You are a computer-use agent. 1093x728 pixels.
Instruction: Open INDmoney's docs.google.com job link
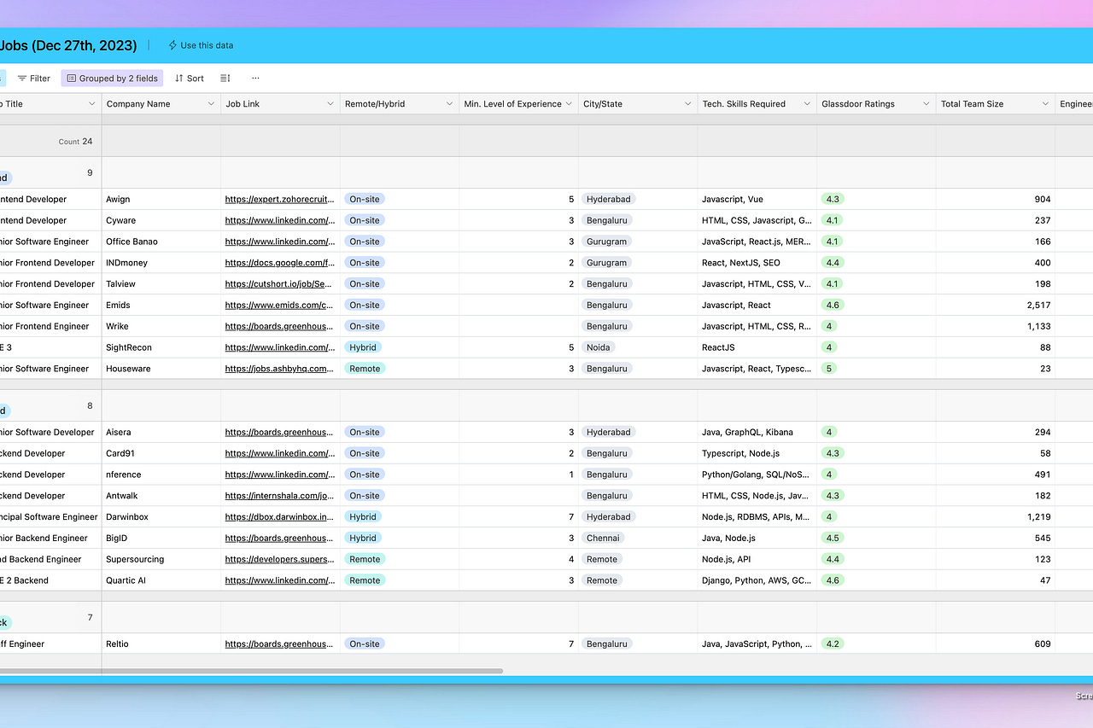pos(280,263)
